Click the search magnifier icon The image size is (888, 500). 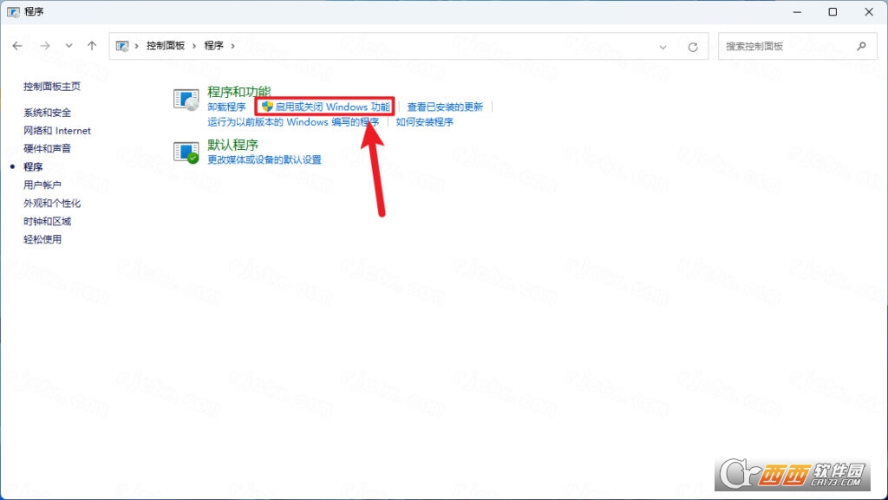(x=861, y=47)
